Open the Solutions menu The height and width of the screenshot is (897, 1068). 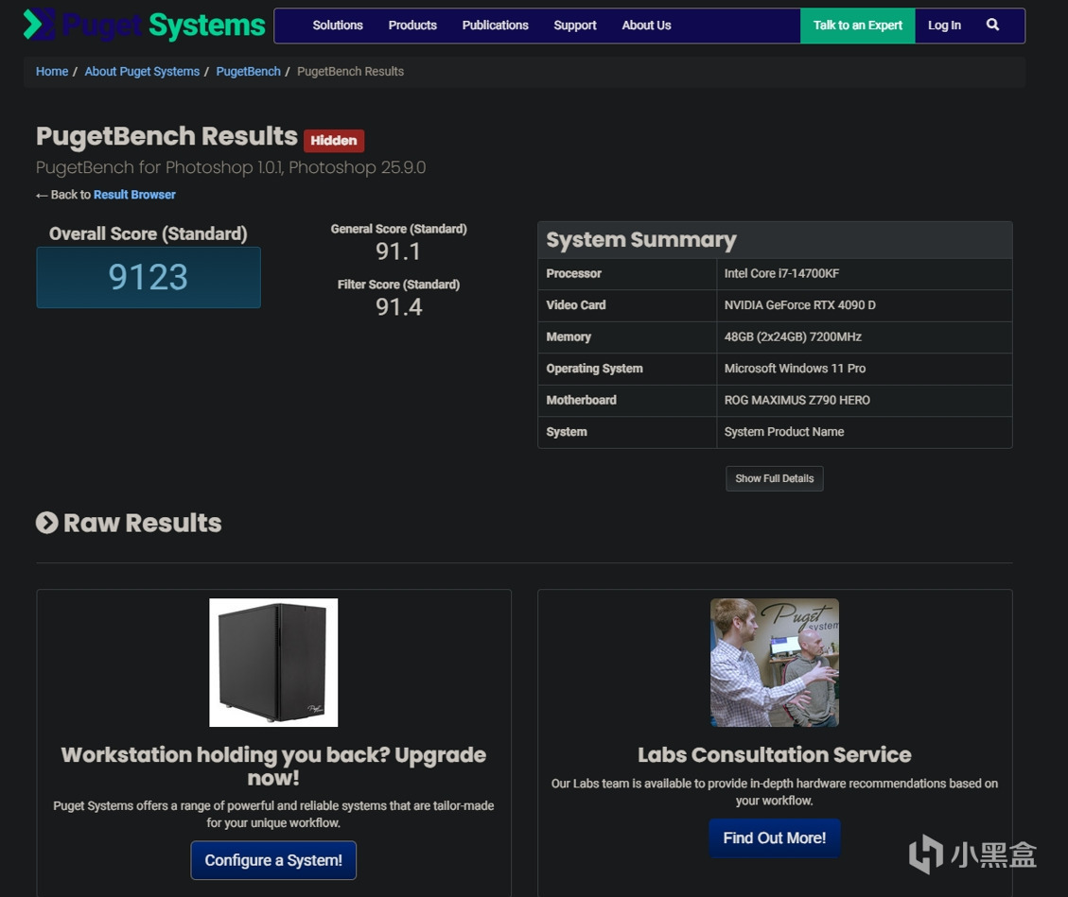click(x=338, y=26)
